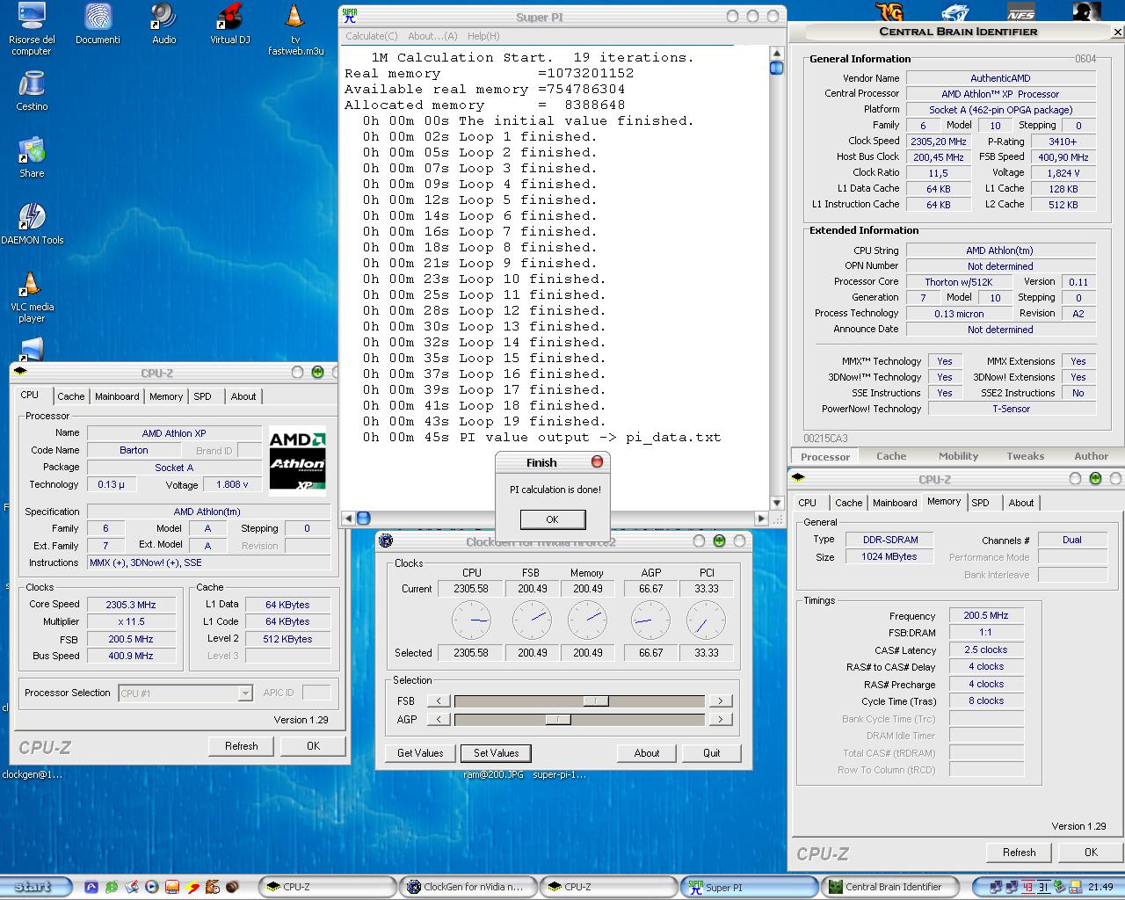Open Tweaks tab in Central Brain Identifier
The image size is (1125, 900).
pos(1025,456)
